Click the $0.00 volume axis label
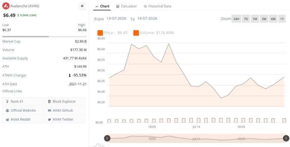This screenshot has height=147, width=290. [x=99, y=123]
